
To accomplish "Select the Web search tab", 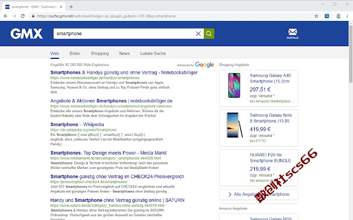I will [55, 53].
